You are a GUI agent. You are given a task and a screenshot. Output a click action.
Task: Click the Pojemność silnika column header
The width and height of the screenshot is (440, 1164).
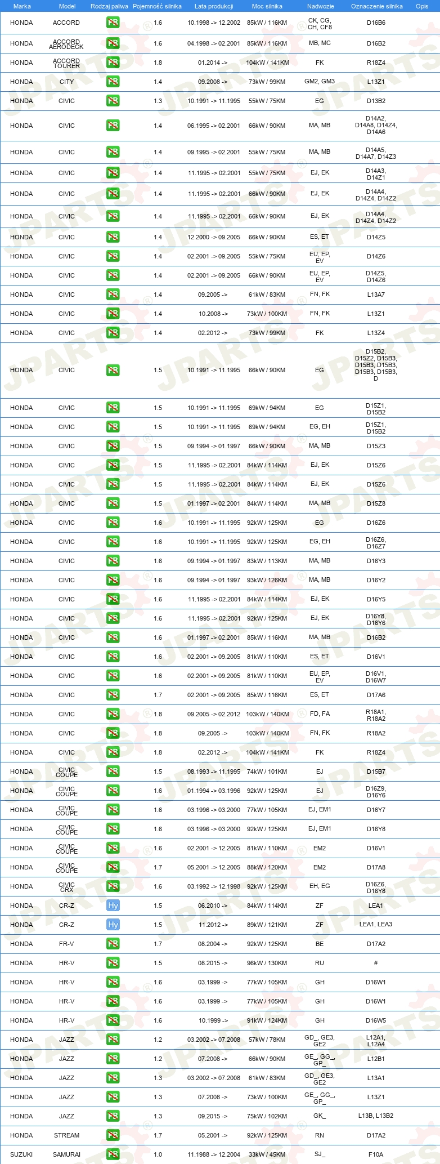[x=157, y=6]
